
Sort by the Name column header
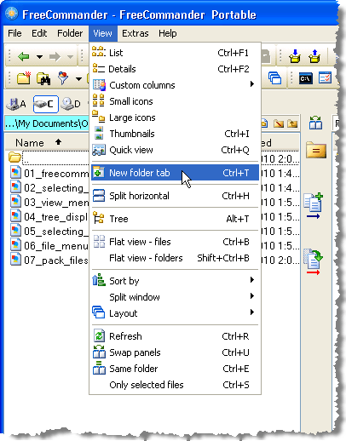pos(47,142)
